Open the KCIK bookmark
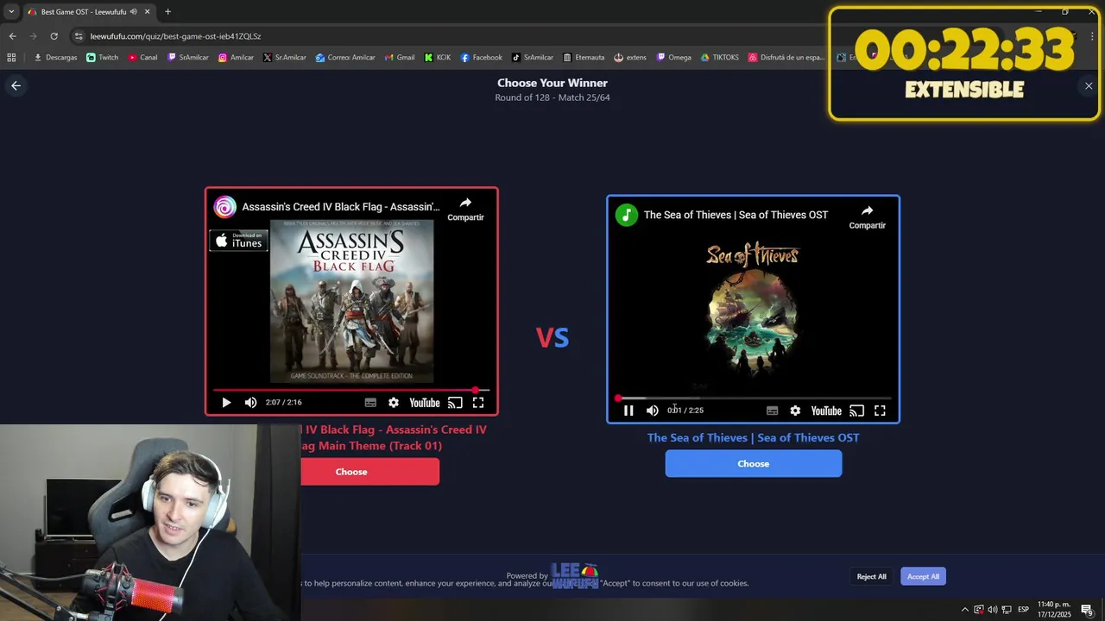1105x621 pixels. pyautogui.click(x=438, y=58)
